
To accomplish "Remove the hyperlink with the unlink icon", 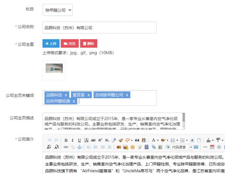I will point(73,147).
